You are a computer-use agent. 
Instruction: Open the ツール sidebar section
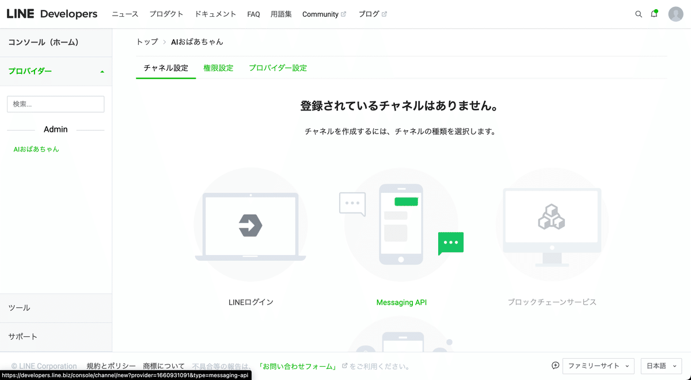(x=56, y=308)
